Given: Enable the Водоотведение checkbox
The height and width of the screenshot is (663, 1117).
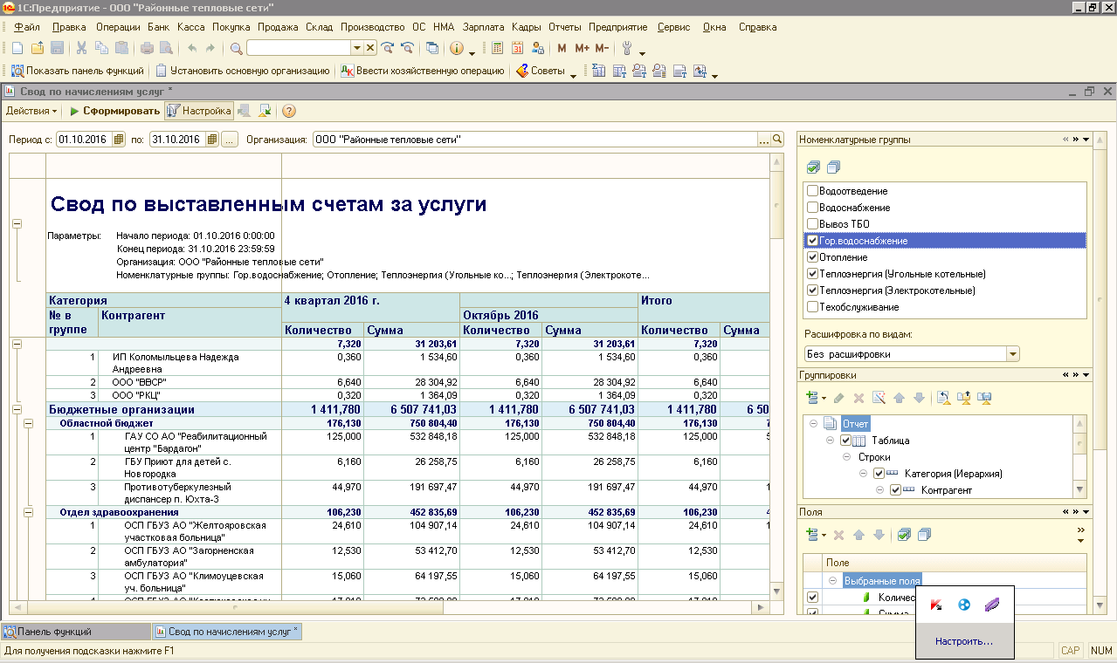Looking at the screenshot, I should coord(813,191).
